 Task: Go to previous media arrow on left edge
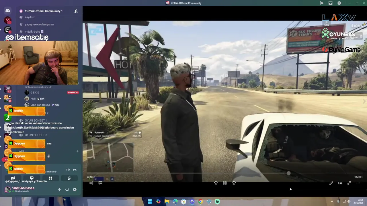point(85,101)
